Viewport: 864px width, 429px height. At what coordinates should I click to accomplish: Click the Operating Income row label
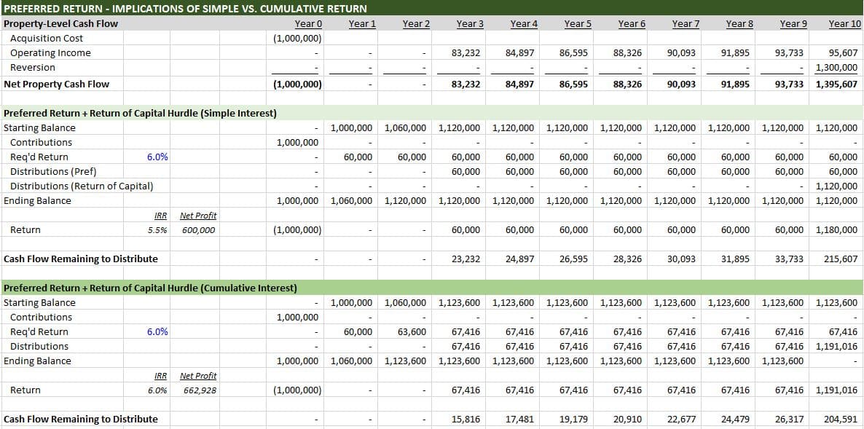coord(50,53)
